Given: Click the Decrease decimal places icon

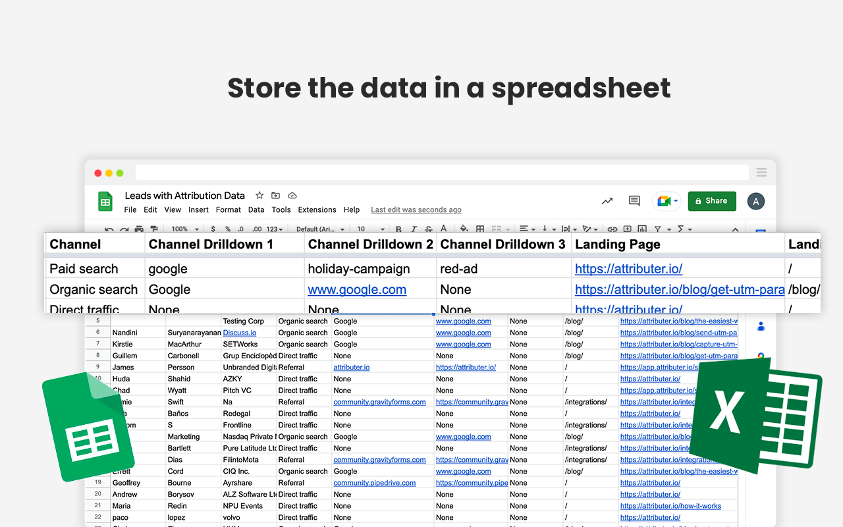Looking at the screenshot, I should point(240,229).
